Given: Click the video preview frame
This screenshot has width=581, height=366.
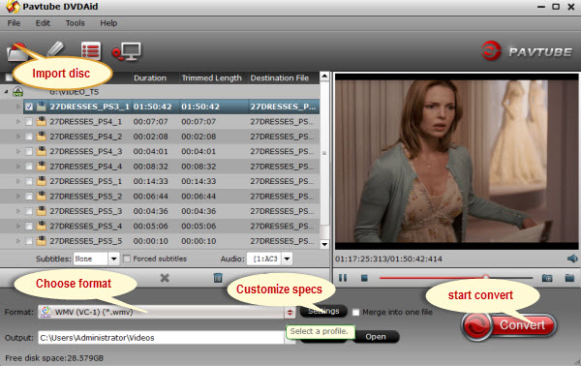Looking at the screenshot, I should point(456,161).
